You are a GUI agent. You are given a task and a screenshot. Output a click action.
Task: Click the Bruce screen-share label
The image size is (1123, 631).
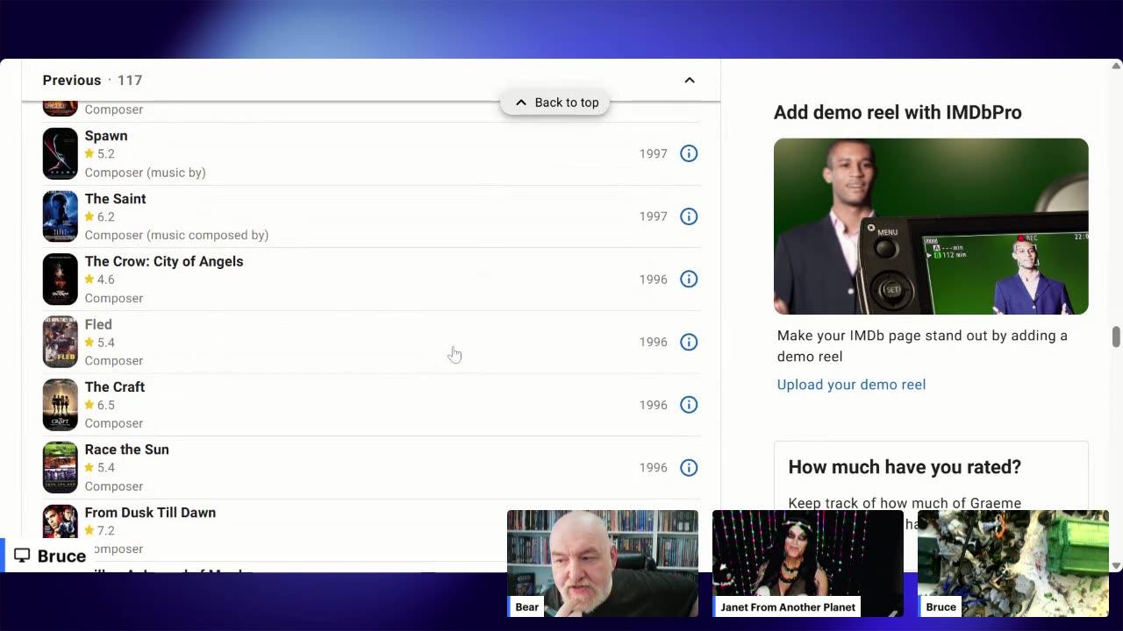click(50, 556)
